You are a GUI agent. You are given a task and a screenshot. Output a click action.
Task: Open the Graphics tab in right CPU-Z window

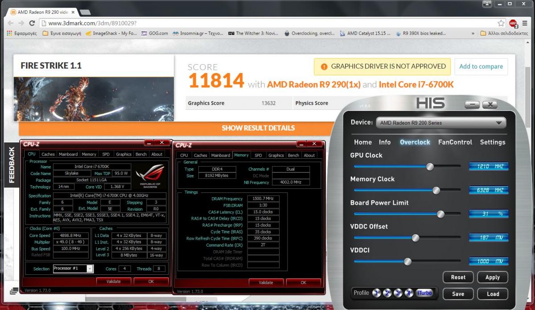(276, 155)
